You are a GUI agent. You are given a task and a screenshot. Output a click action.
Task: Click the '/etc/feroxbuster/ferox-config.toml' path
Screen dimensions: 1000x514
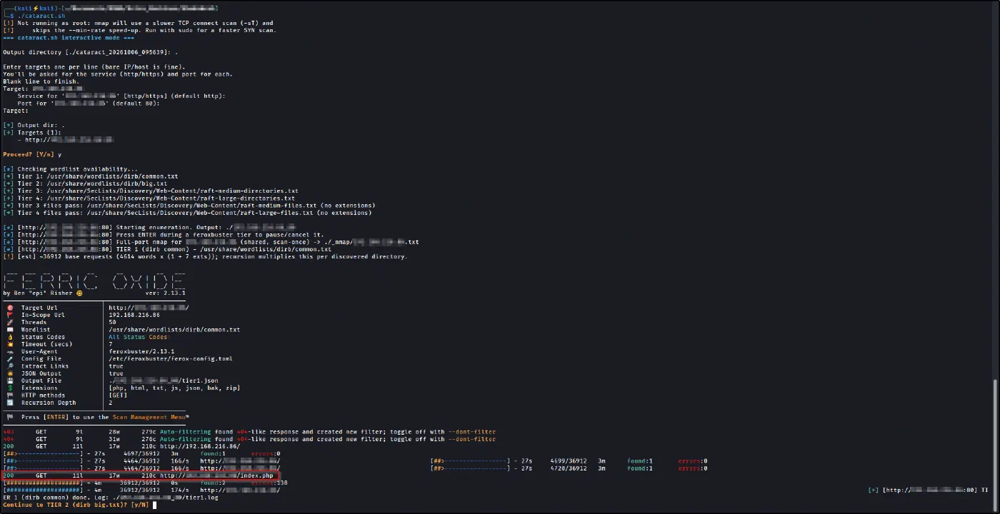(171, 359)
